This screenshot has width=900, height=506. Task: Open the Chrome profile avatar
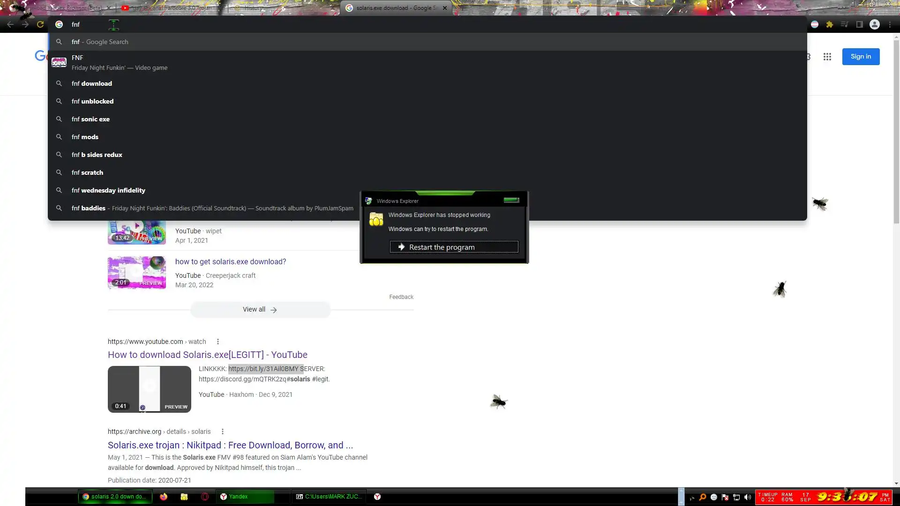click(874, 24)
